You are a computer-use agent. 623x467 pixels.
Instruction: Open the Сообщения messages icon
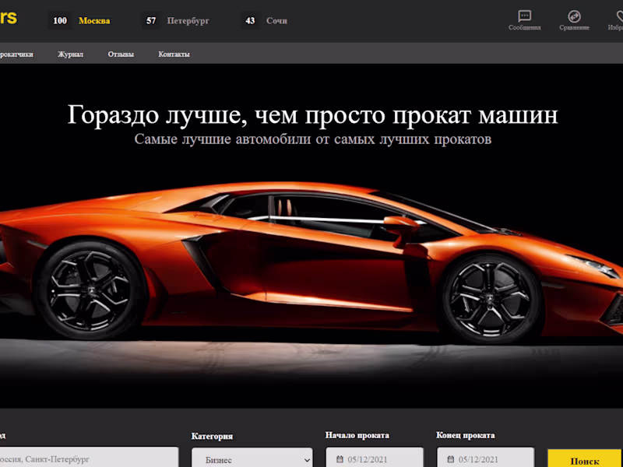tap(524, 17)
